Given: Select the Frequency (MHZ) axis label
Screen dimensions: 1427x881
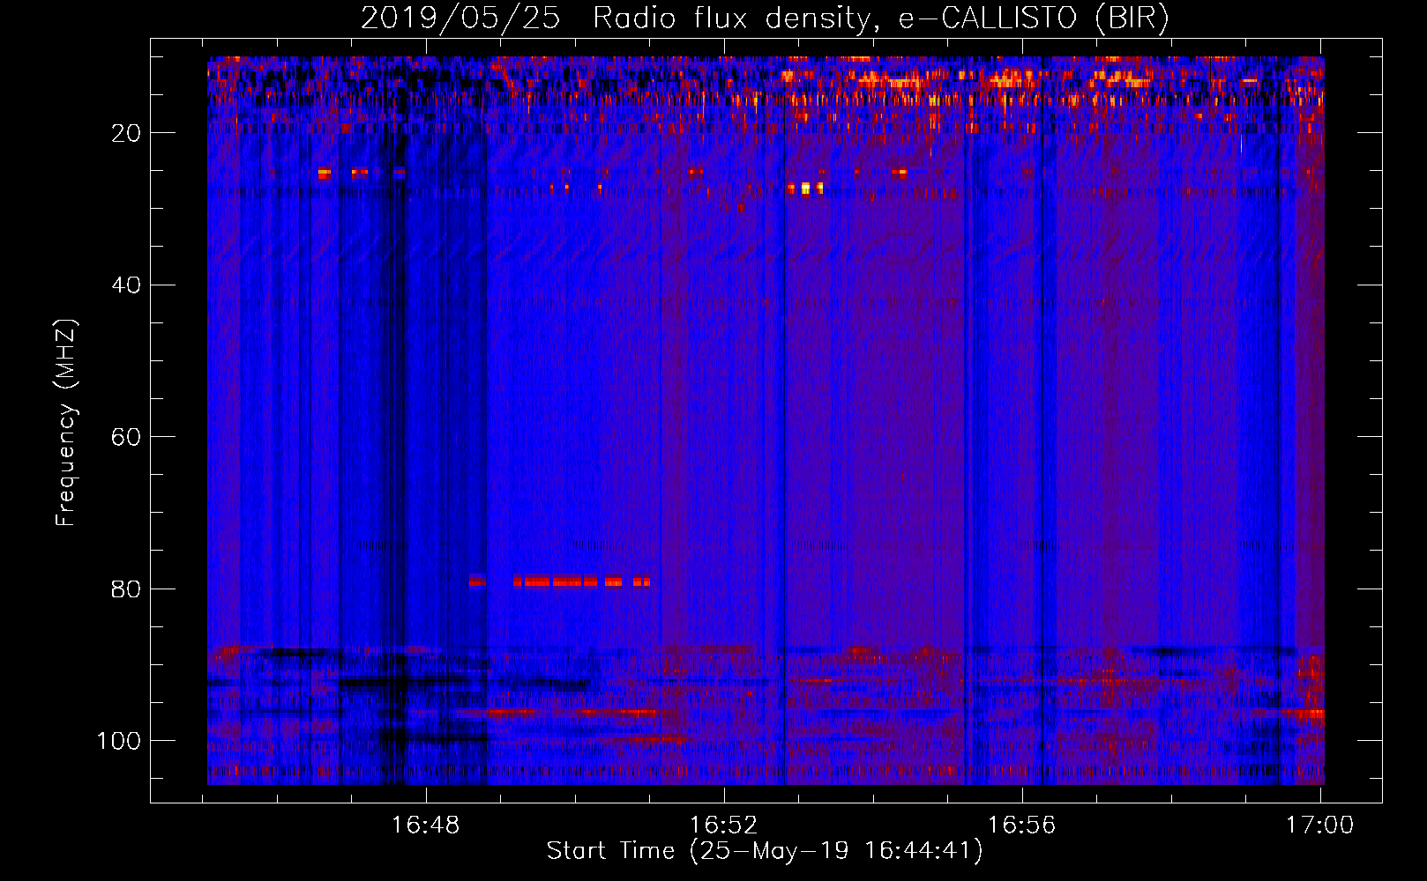Looking at the screenshot, I should tap(66, 423).
